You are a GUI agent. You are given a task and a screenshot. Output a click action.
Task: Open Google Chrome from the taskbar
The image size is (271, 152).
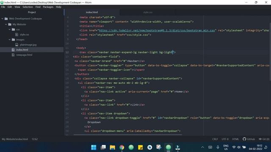coord(122,147)
